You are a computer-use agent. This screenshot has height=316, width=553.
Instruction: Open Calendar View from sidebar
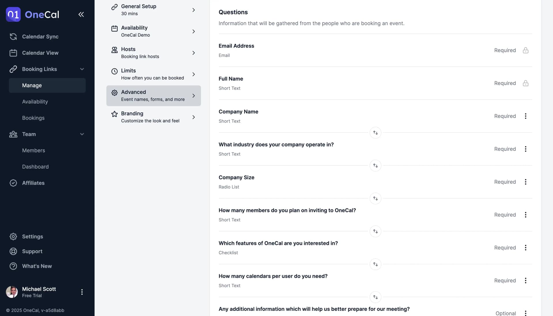40,53
